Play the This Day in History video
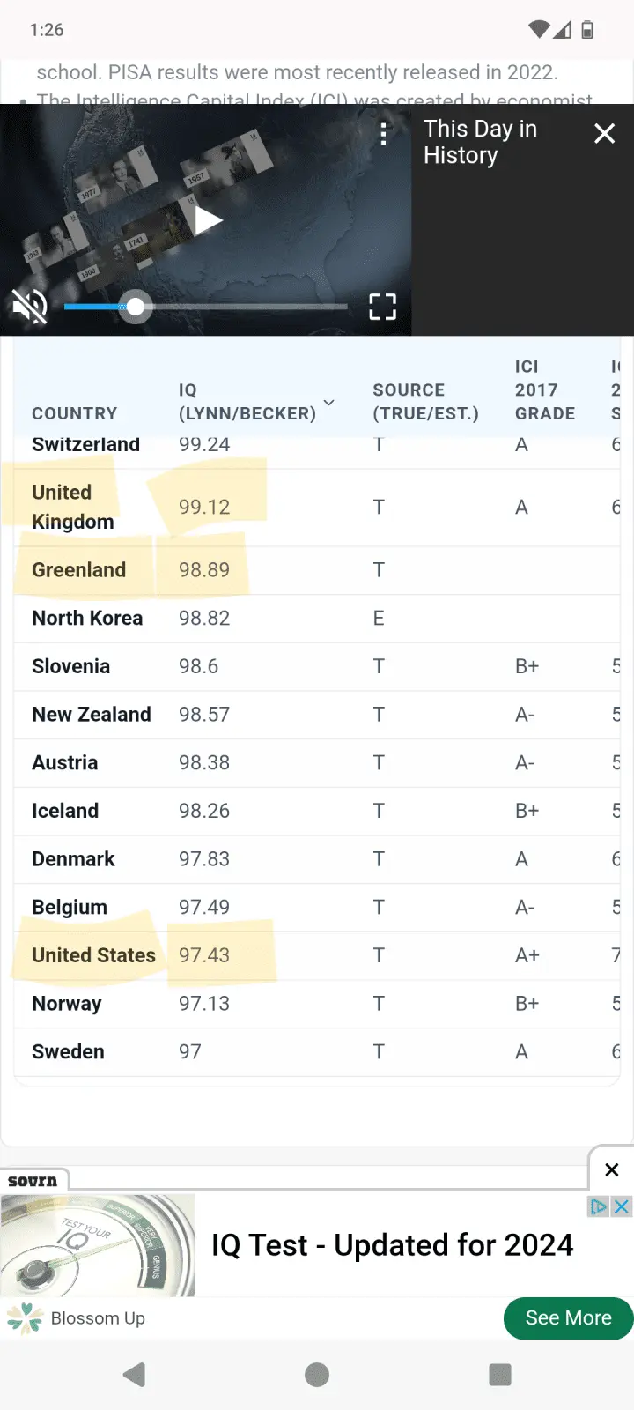 pos(208,220)
